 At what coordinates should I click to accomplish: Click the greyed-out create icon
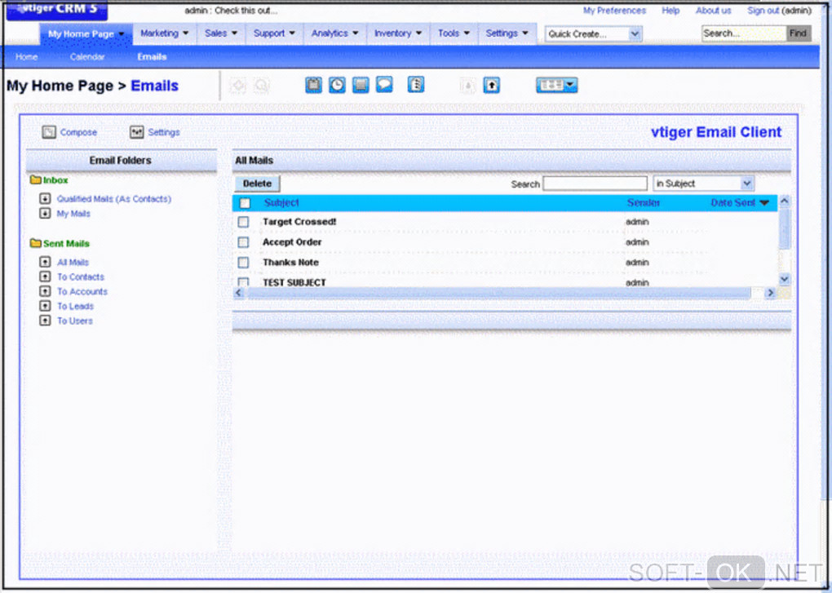tap(238, 86)
